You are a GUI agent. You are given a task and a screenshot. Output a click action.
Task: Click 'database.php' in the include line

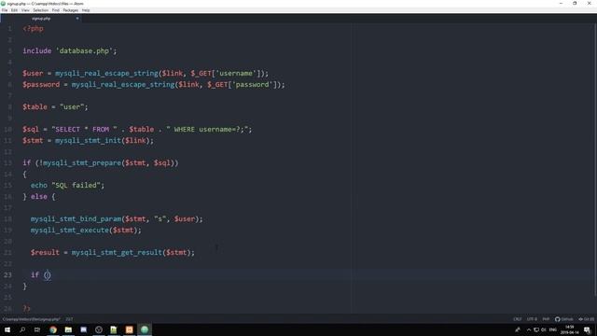click(84, 50)
